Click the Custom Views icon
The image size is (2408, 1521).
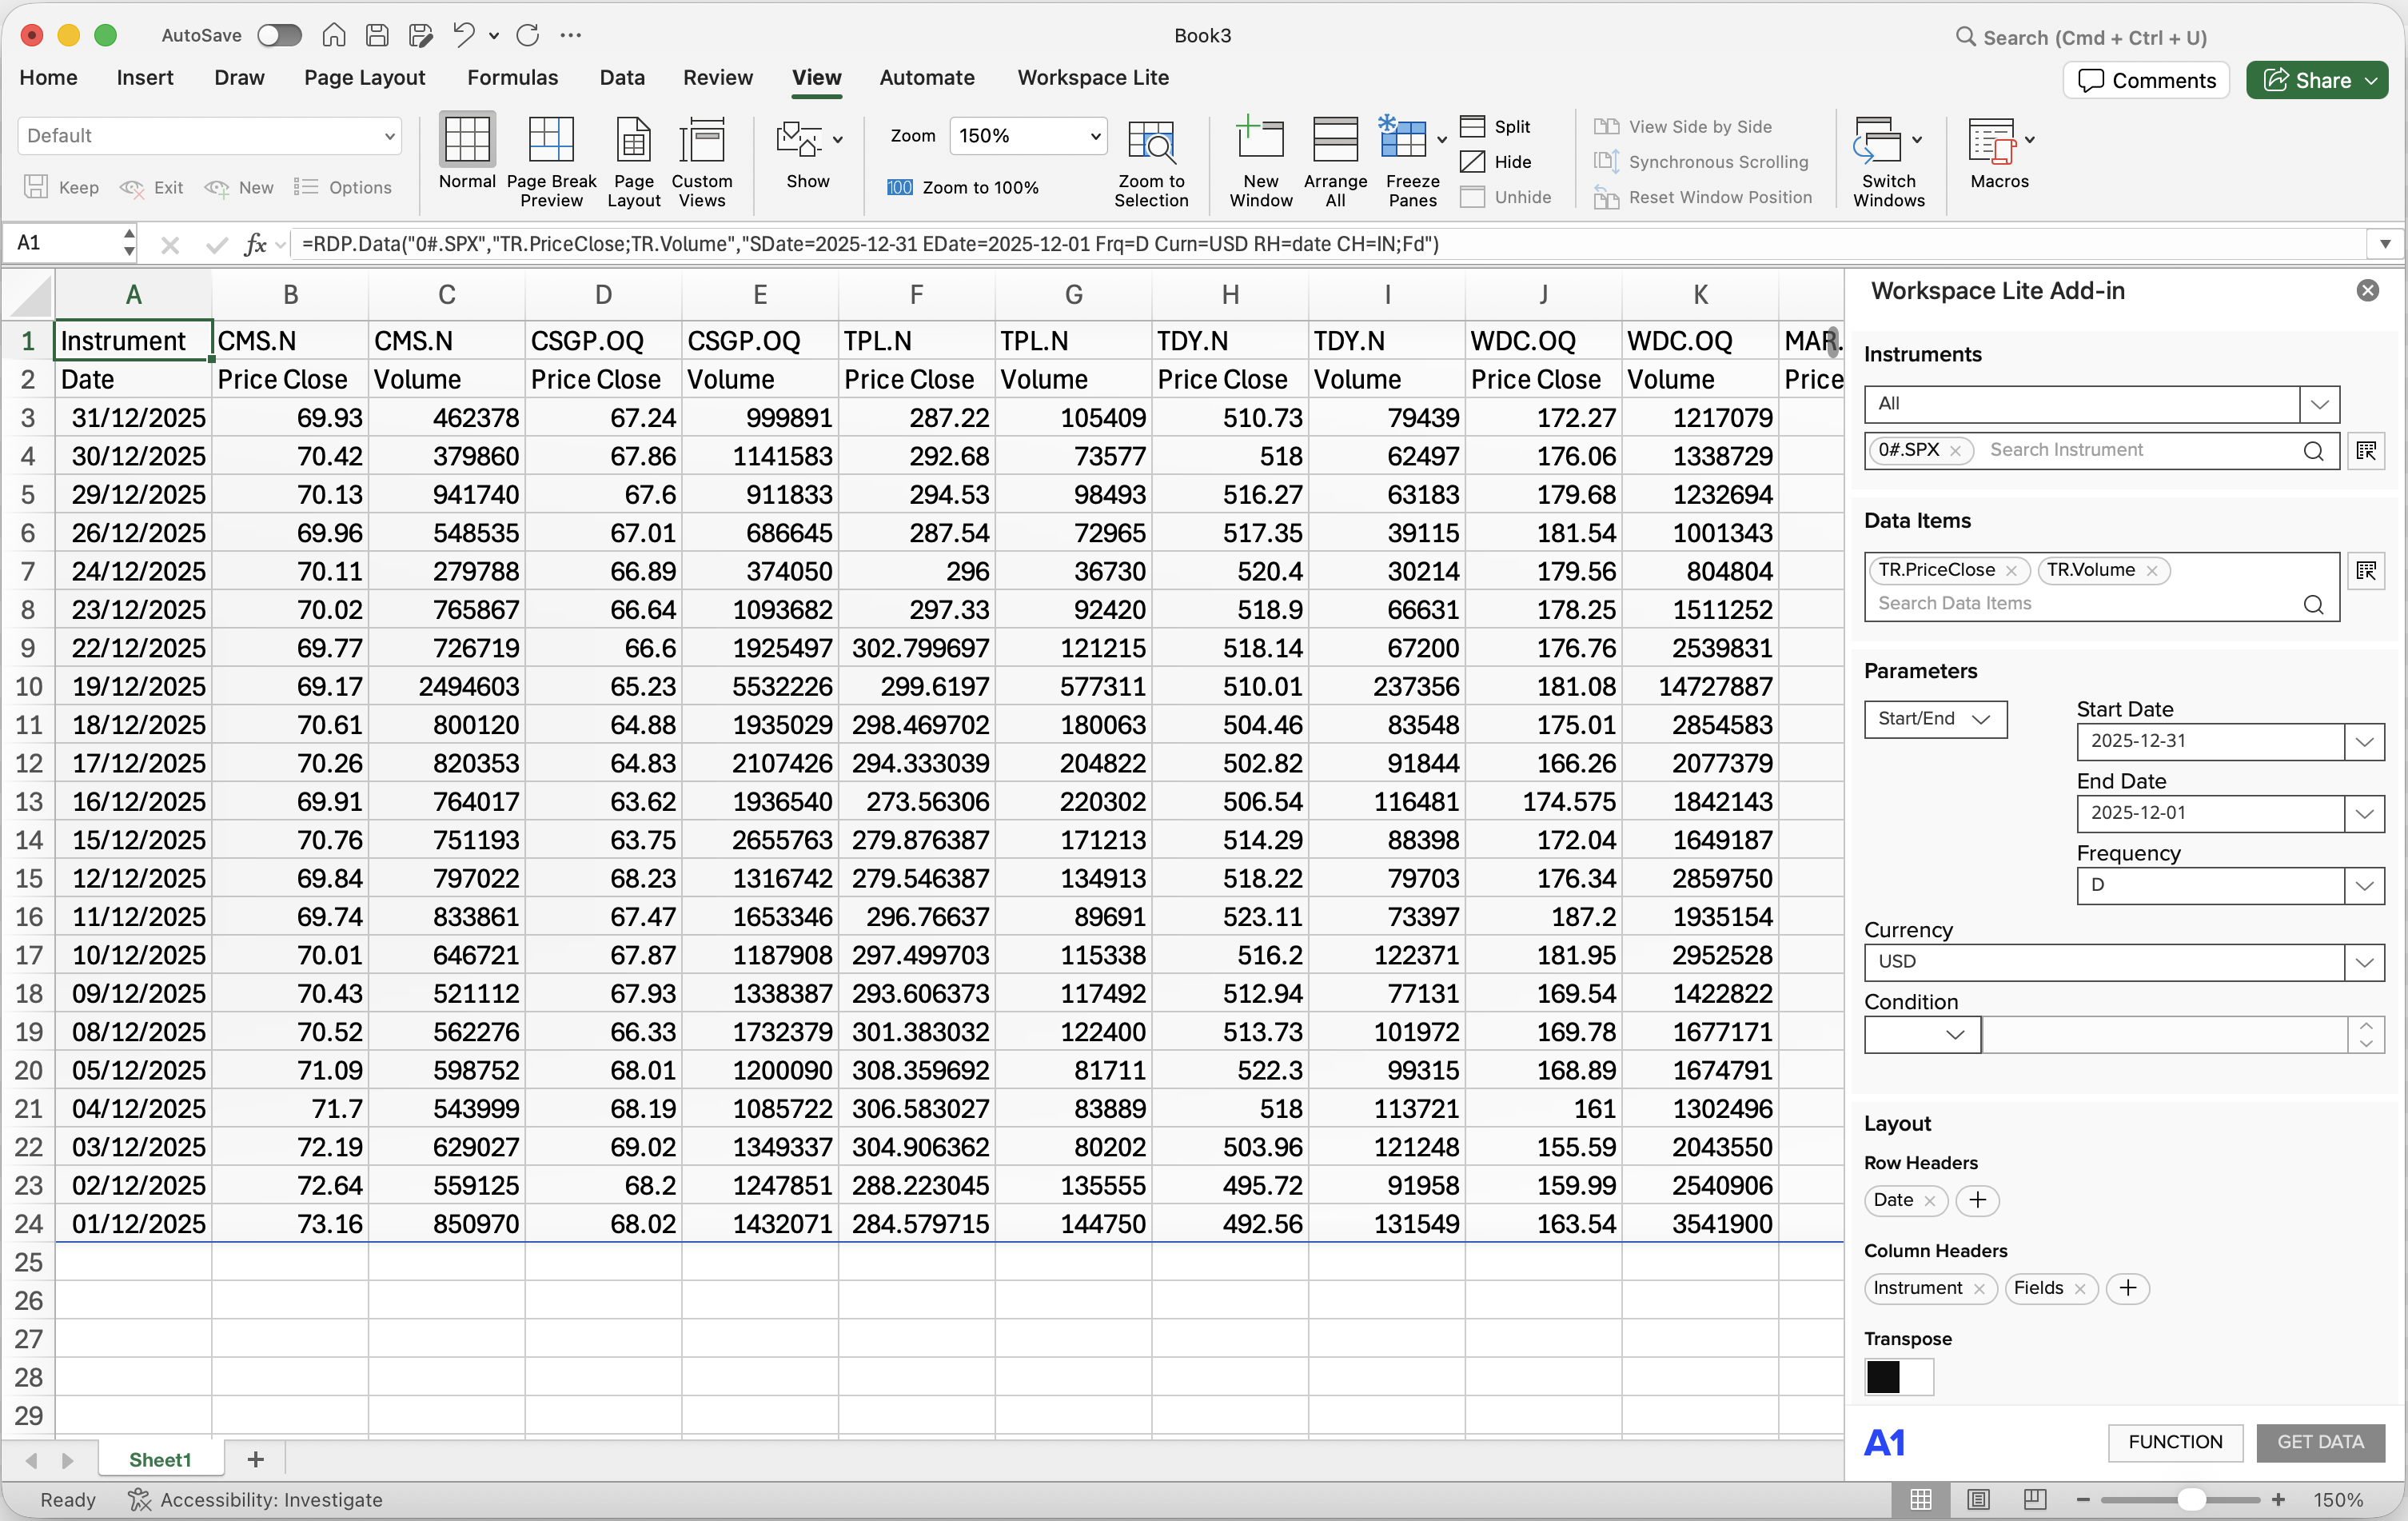click(x=702, y=141)
